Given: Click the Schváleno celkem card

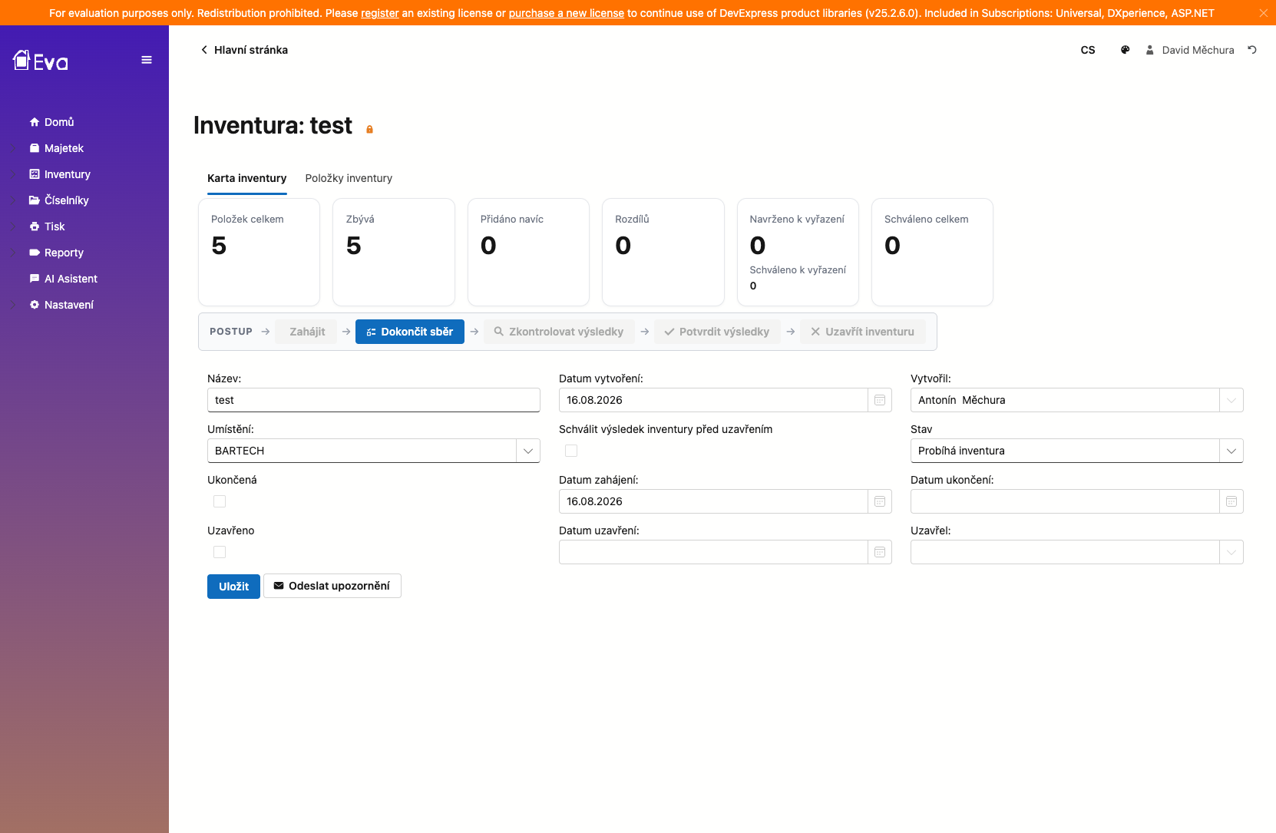Looking at the screenshot, I should click(932, 252).
